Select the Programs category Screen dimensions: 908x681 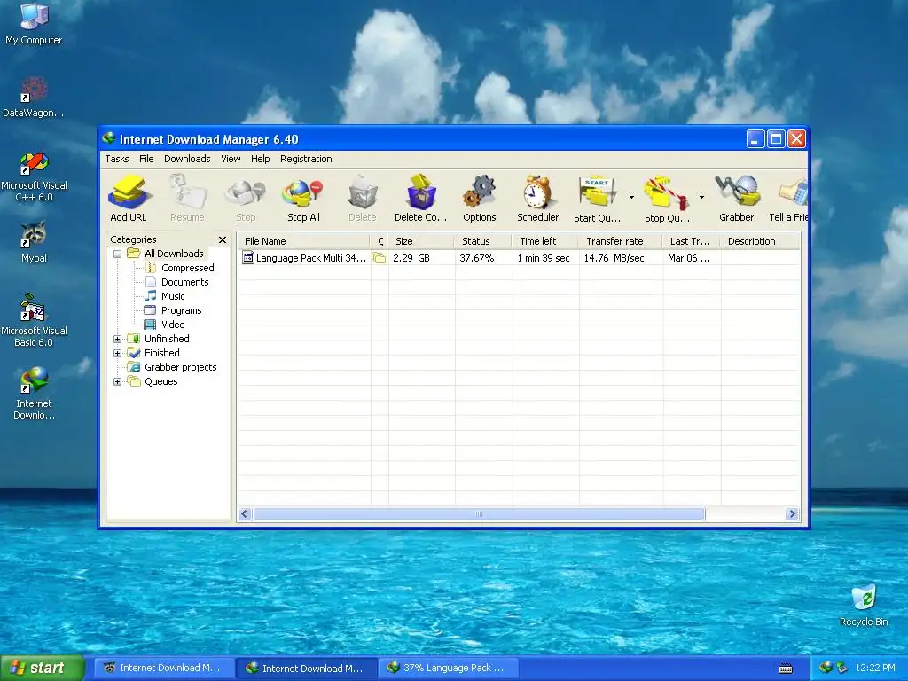181,310
